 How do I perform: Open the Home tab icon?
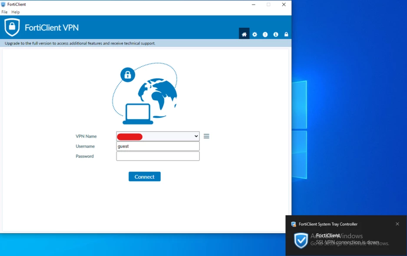tap(244, 34)
